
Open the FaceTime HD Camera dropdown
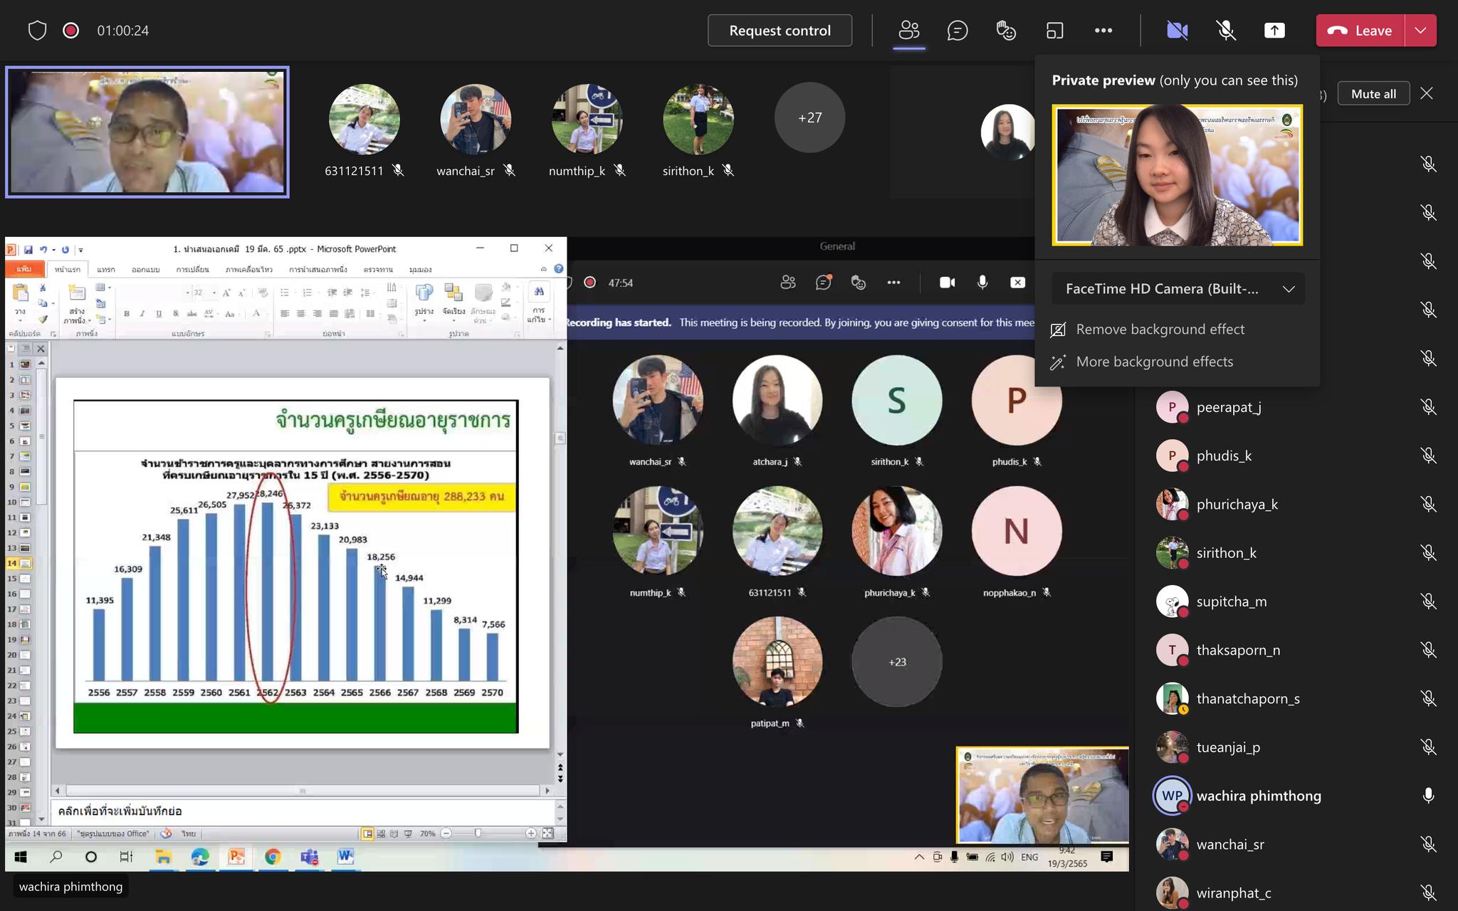pyautogui.click(x=1178, y=289)
